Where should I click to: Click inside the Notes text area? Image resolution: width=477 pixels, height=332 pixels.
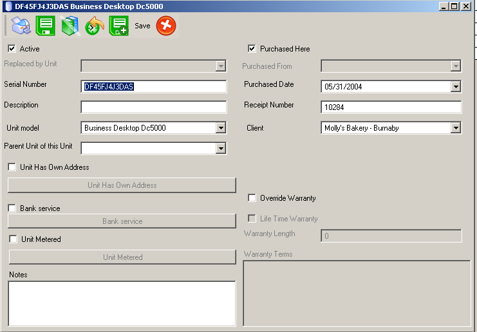tap(122, 304)
